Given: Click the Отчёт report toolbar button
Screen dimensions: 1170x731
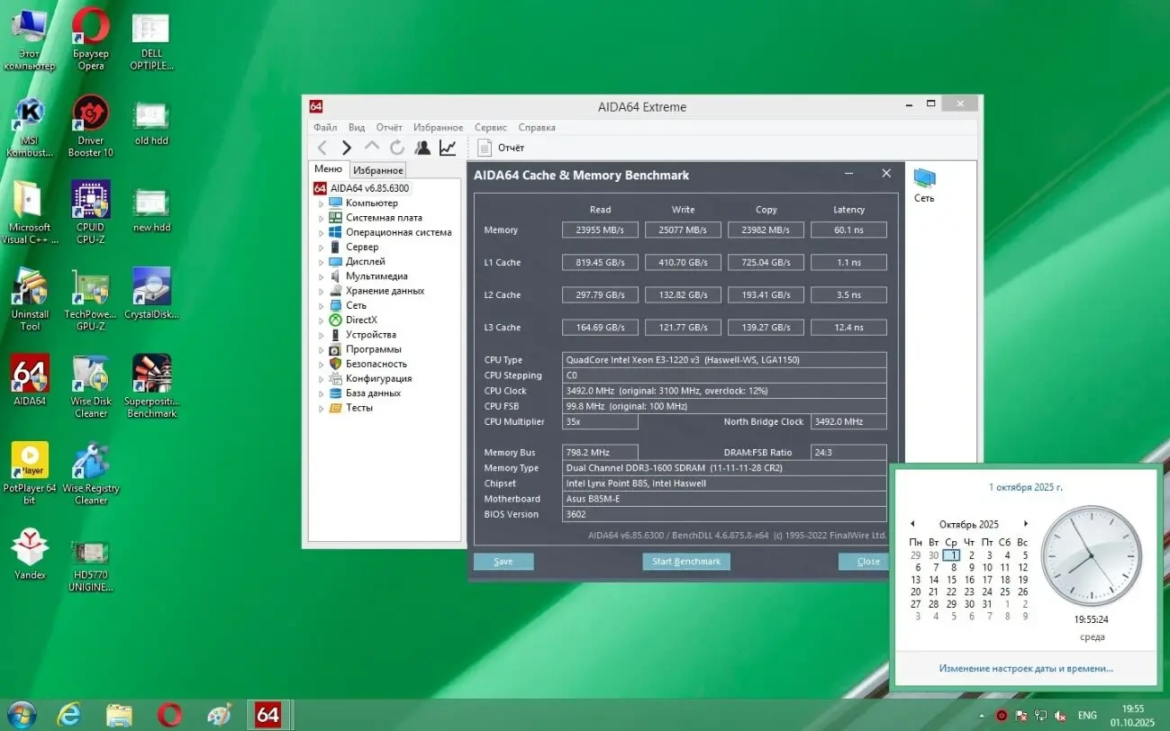Looking at the screenshot, I should click(502, 148).
